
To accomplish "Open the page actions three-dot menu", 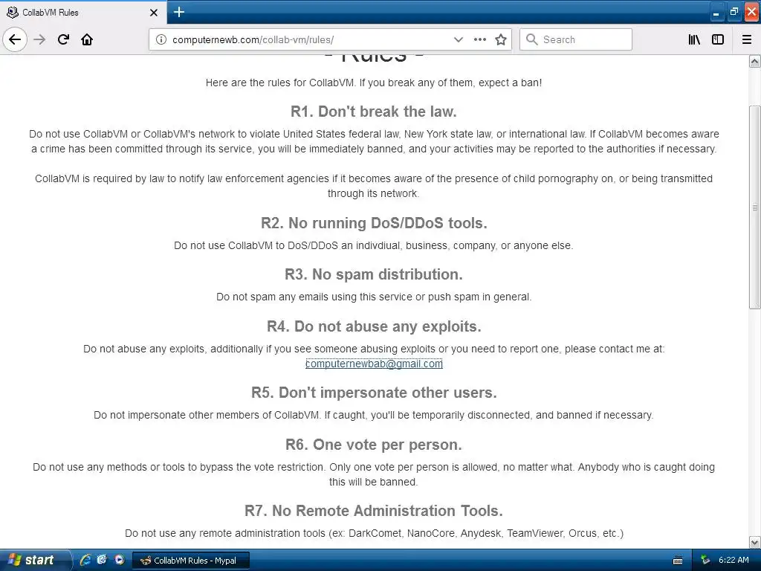I will point(480,39).
